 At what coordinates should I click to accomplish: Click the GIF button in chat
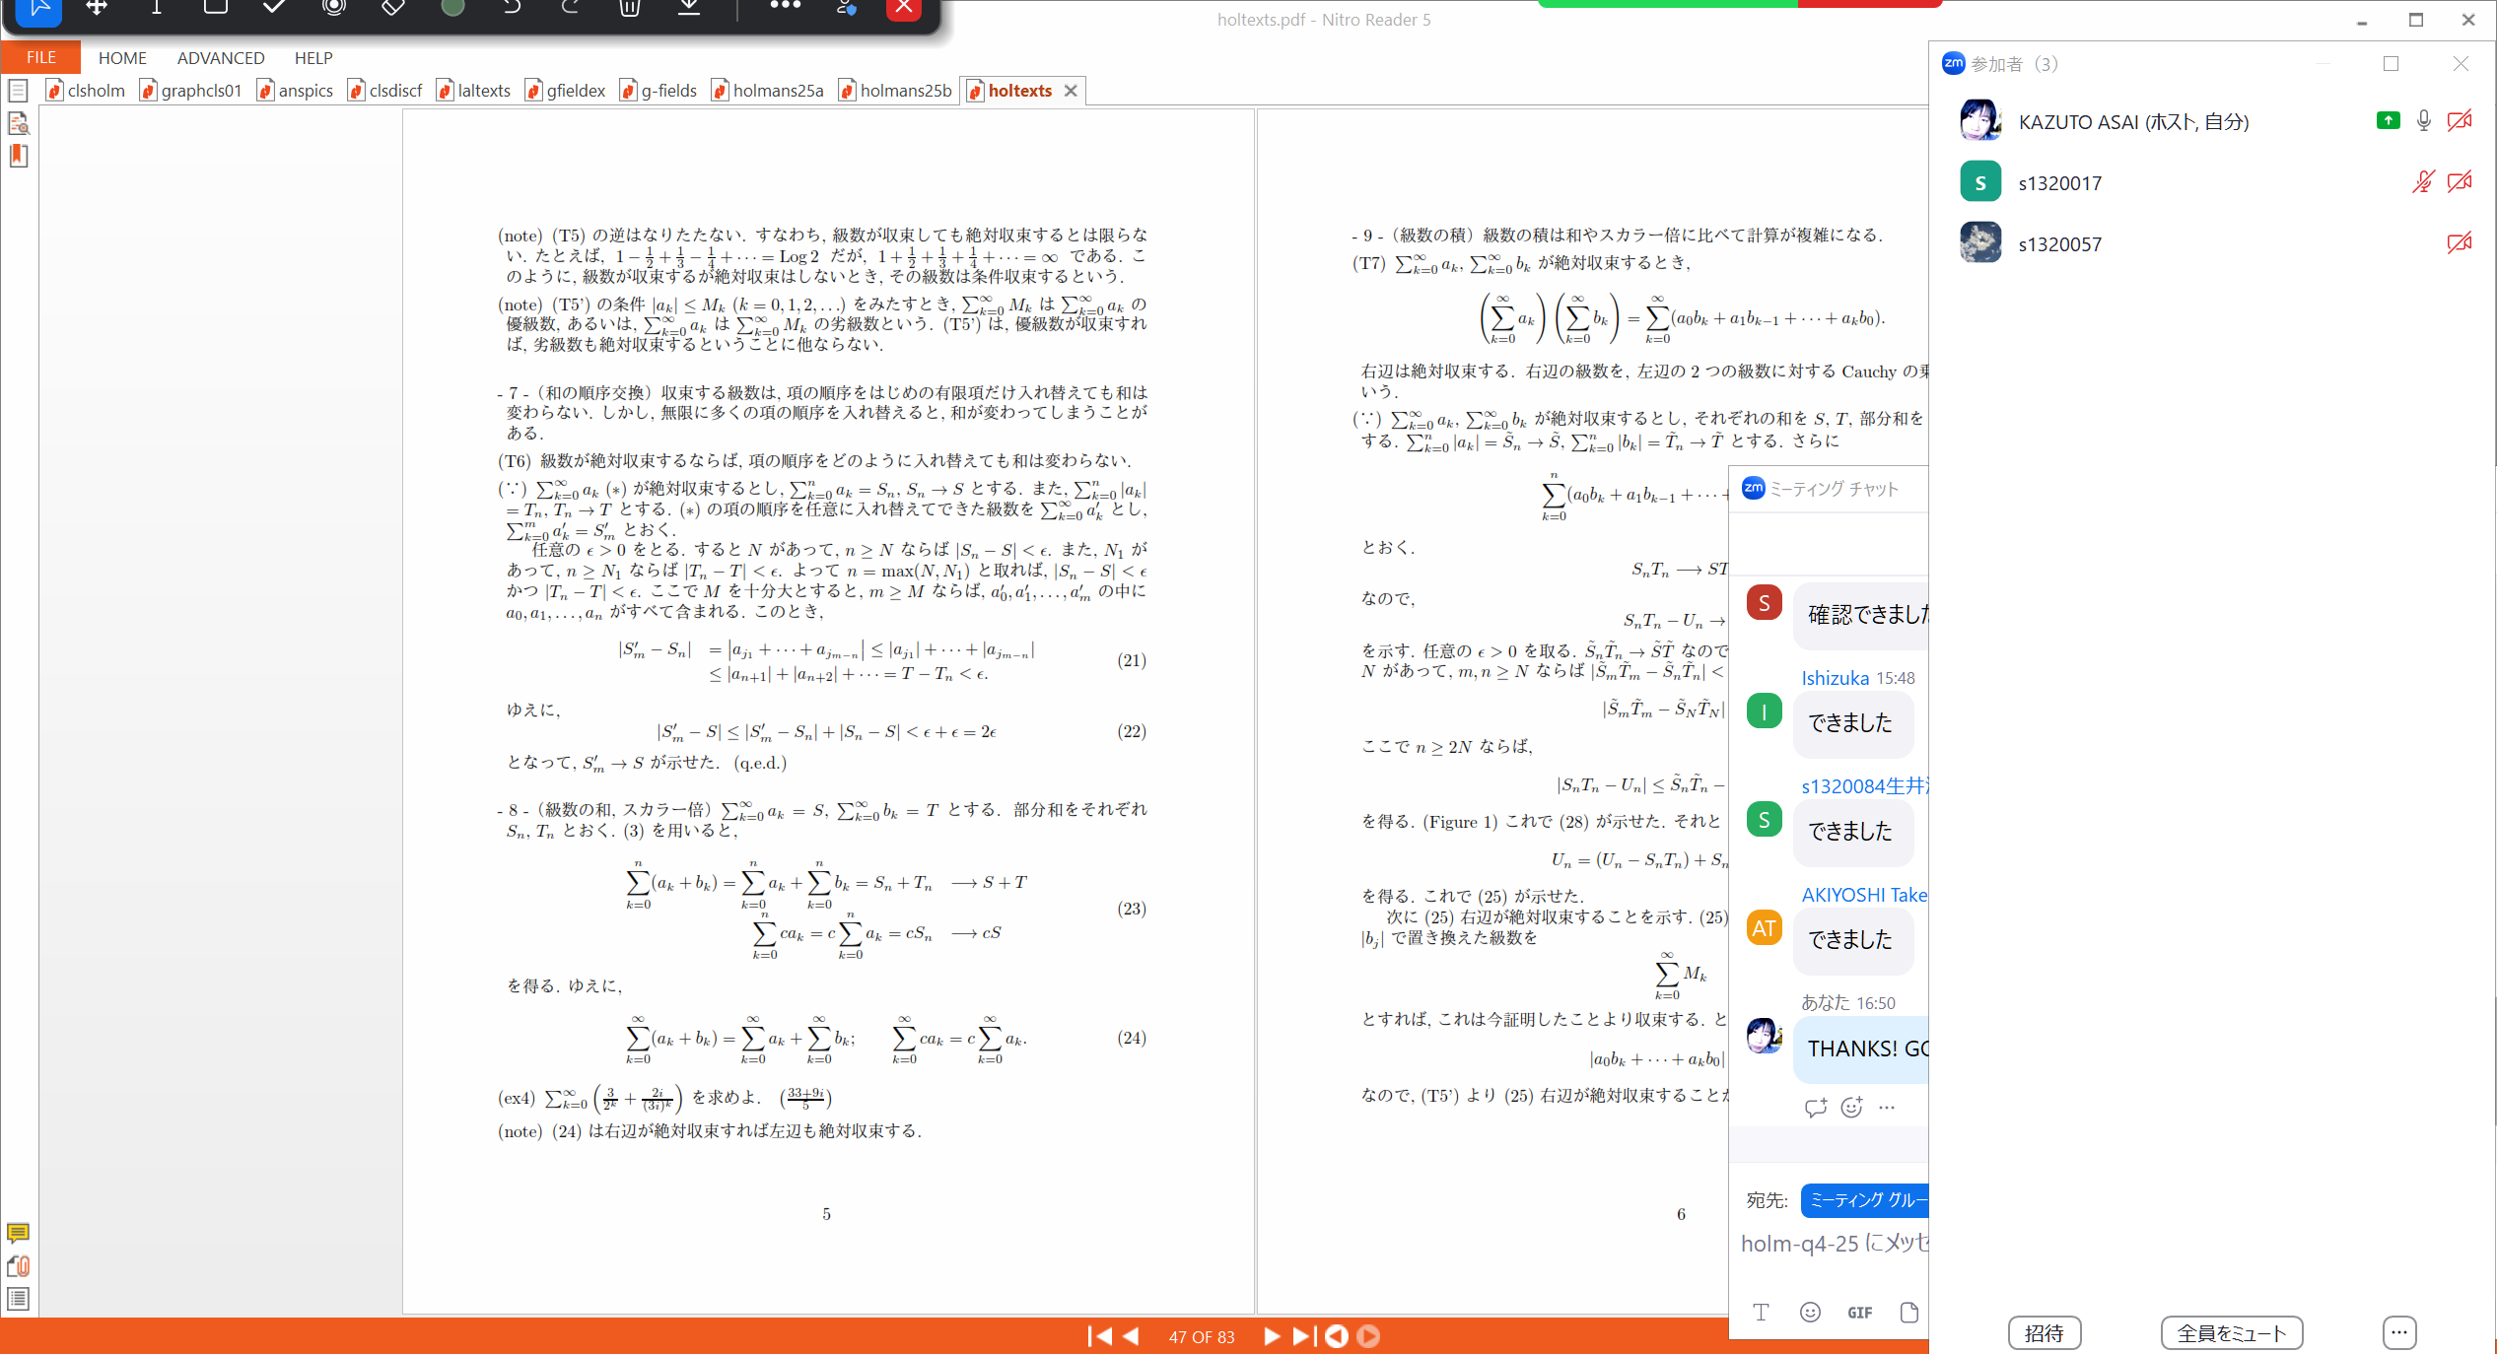(1859, 1312)
